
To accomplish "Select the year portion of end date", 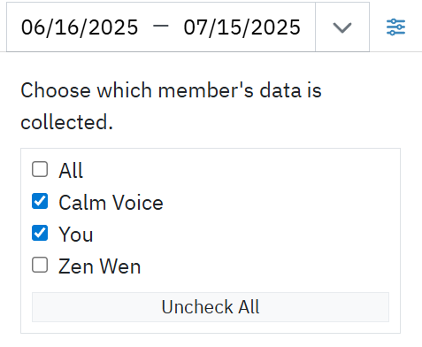I will (x=276, y=27).
